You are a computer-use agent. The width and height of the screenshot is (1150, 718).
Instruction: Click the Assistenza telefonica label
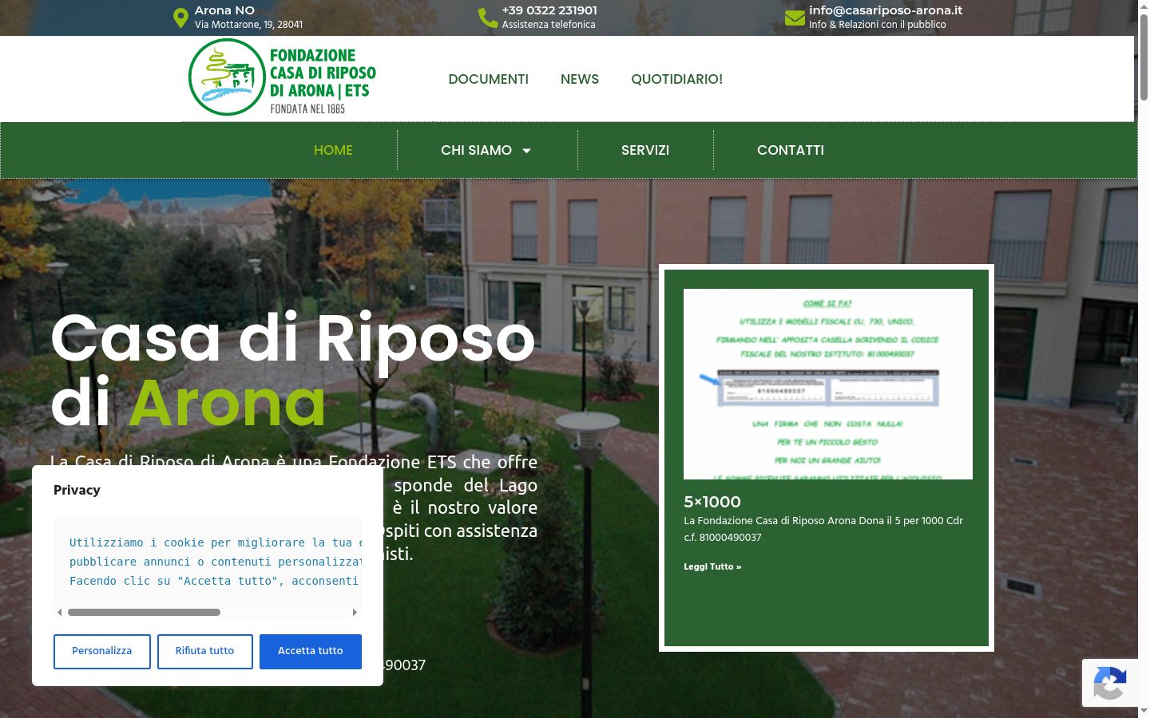549,25
